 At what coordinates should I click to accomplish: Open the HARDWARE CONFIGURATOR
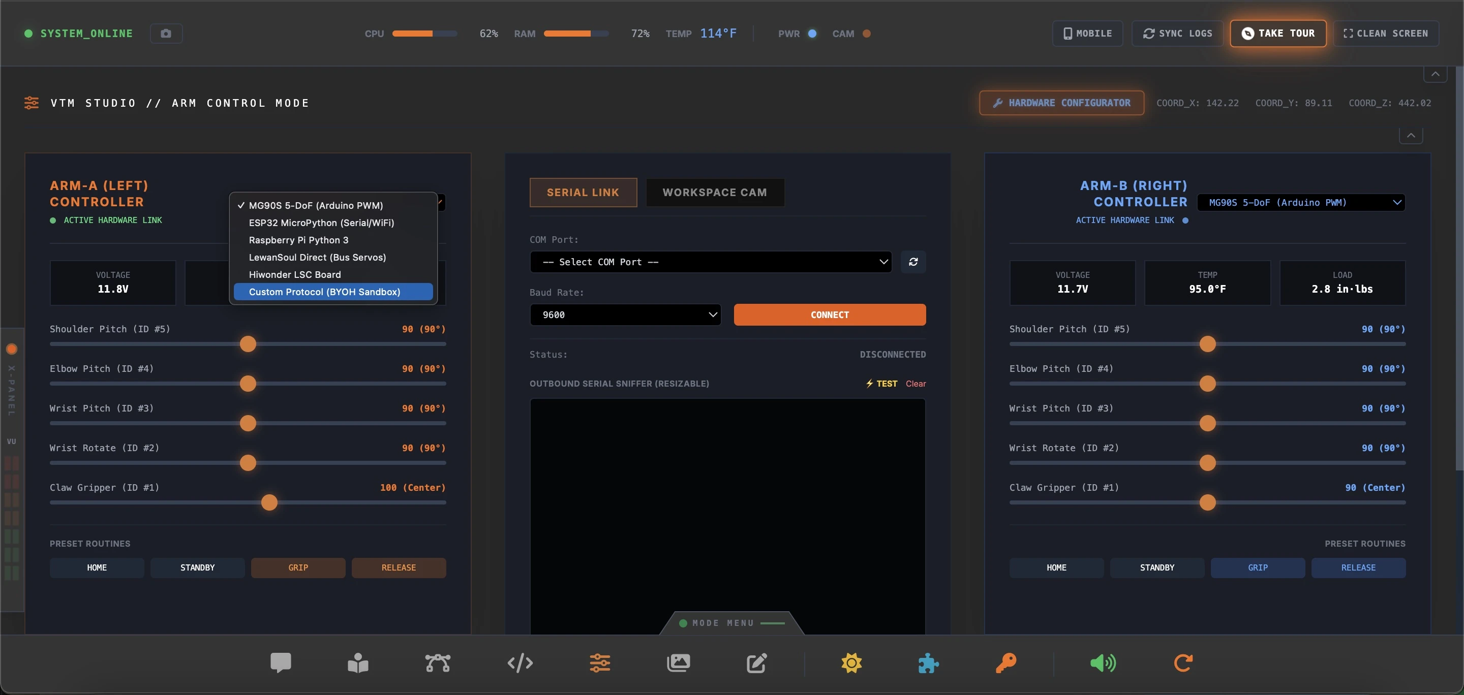(1061, 103)
